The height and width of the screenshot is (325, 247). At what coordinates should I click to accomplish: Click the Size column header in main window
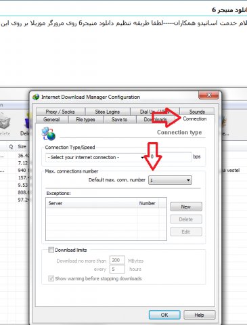22,147
